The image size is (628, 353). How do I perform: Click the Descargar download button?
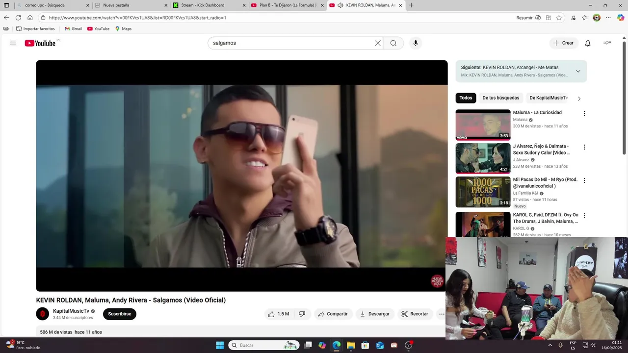point(375,314)
